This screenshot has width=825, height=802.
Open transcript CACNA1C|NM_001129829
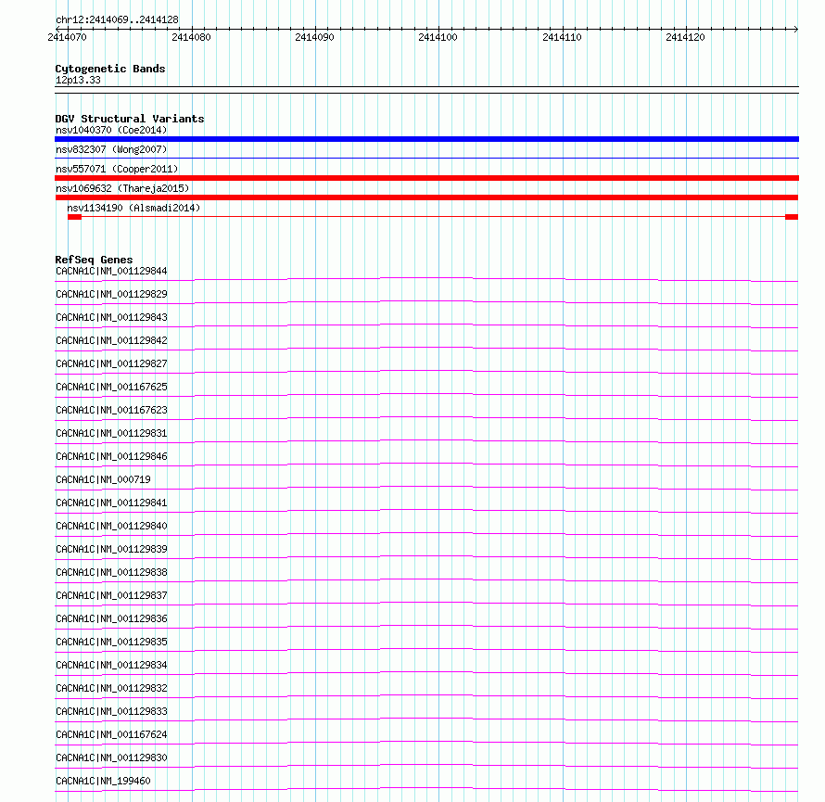point(111,294)
